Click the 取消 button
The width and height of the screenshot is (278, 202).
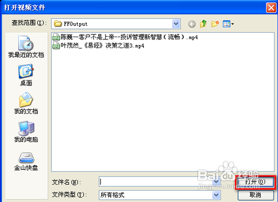tap(256, 195)
